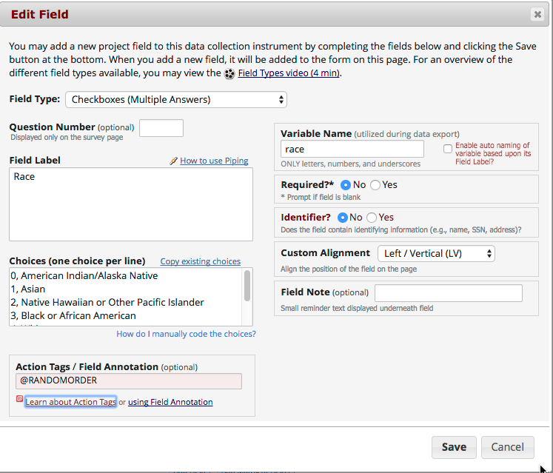This screenshot has height=473, width=553.
Task: Open How do I manually code the choices
Action: [x=187, y=334]
